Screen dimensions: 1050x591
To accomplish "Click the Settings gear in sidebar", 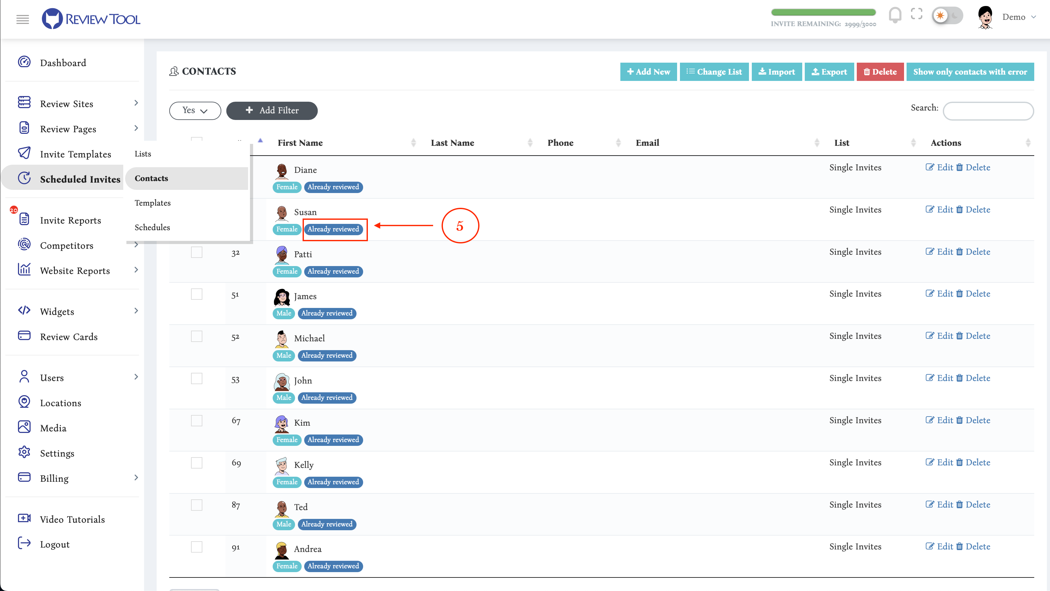I will (24, 452).
